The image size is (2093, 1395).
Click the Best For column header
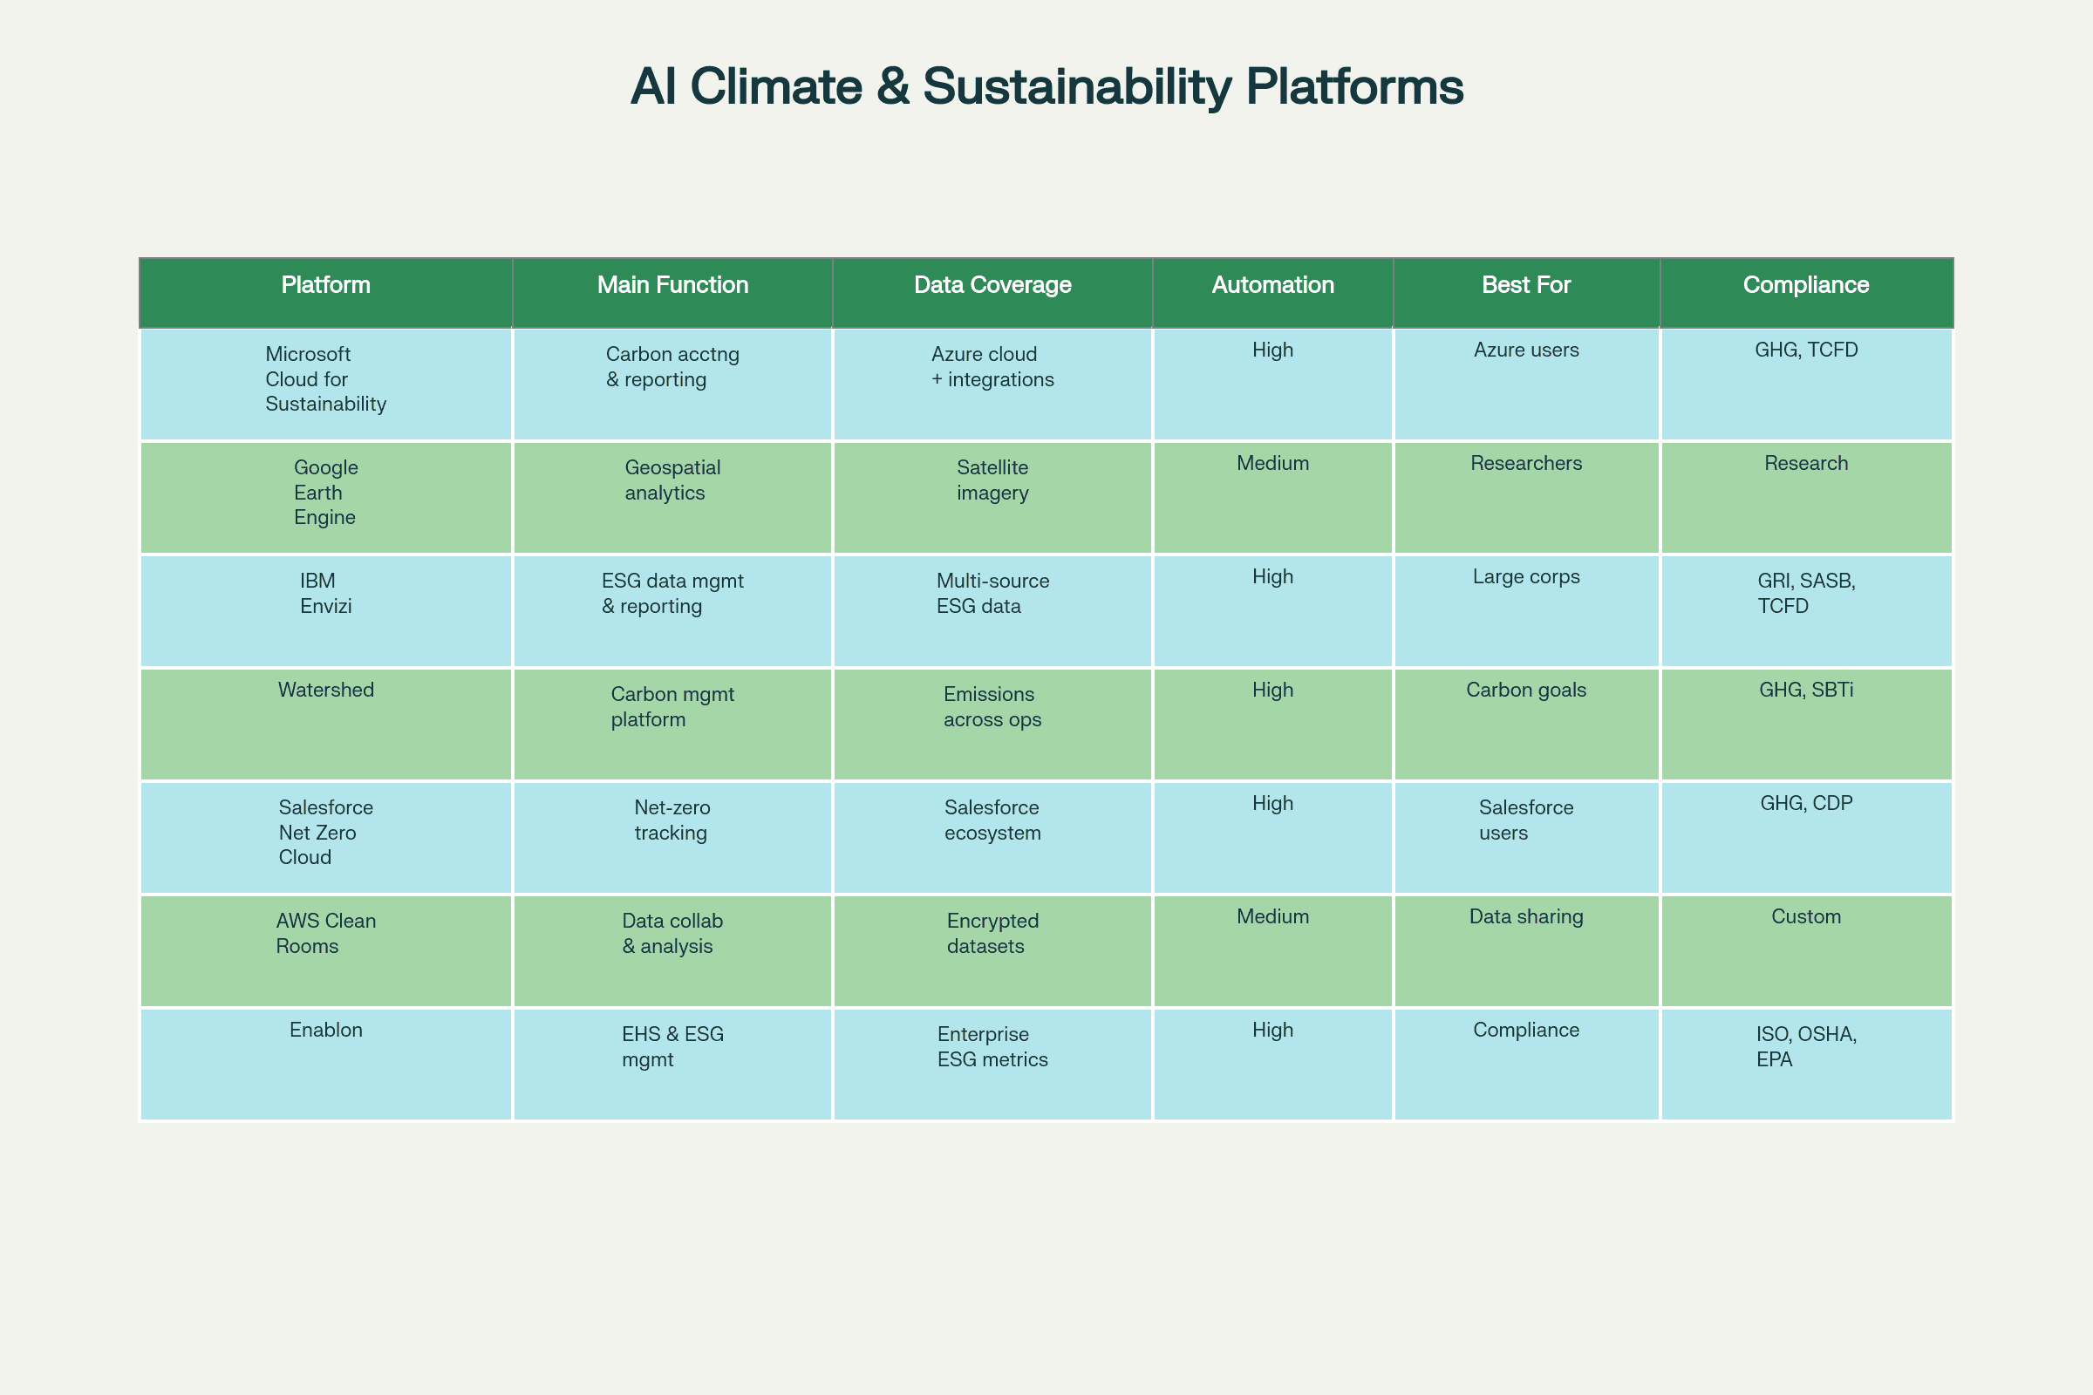(1527, 294)
